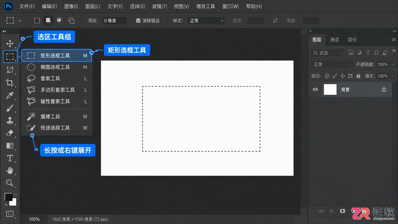The image size is (398, 224).
Task: Click the 羽化 feather input field
Action: click(114, 20)
